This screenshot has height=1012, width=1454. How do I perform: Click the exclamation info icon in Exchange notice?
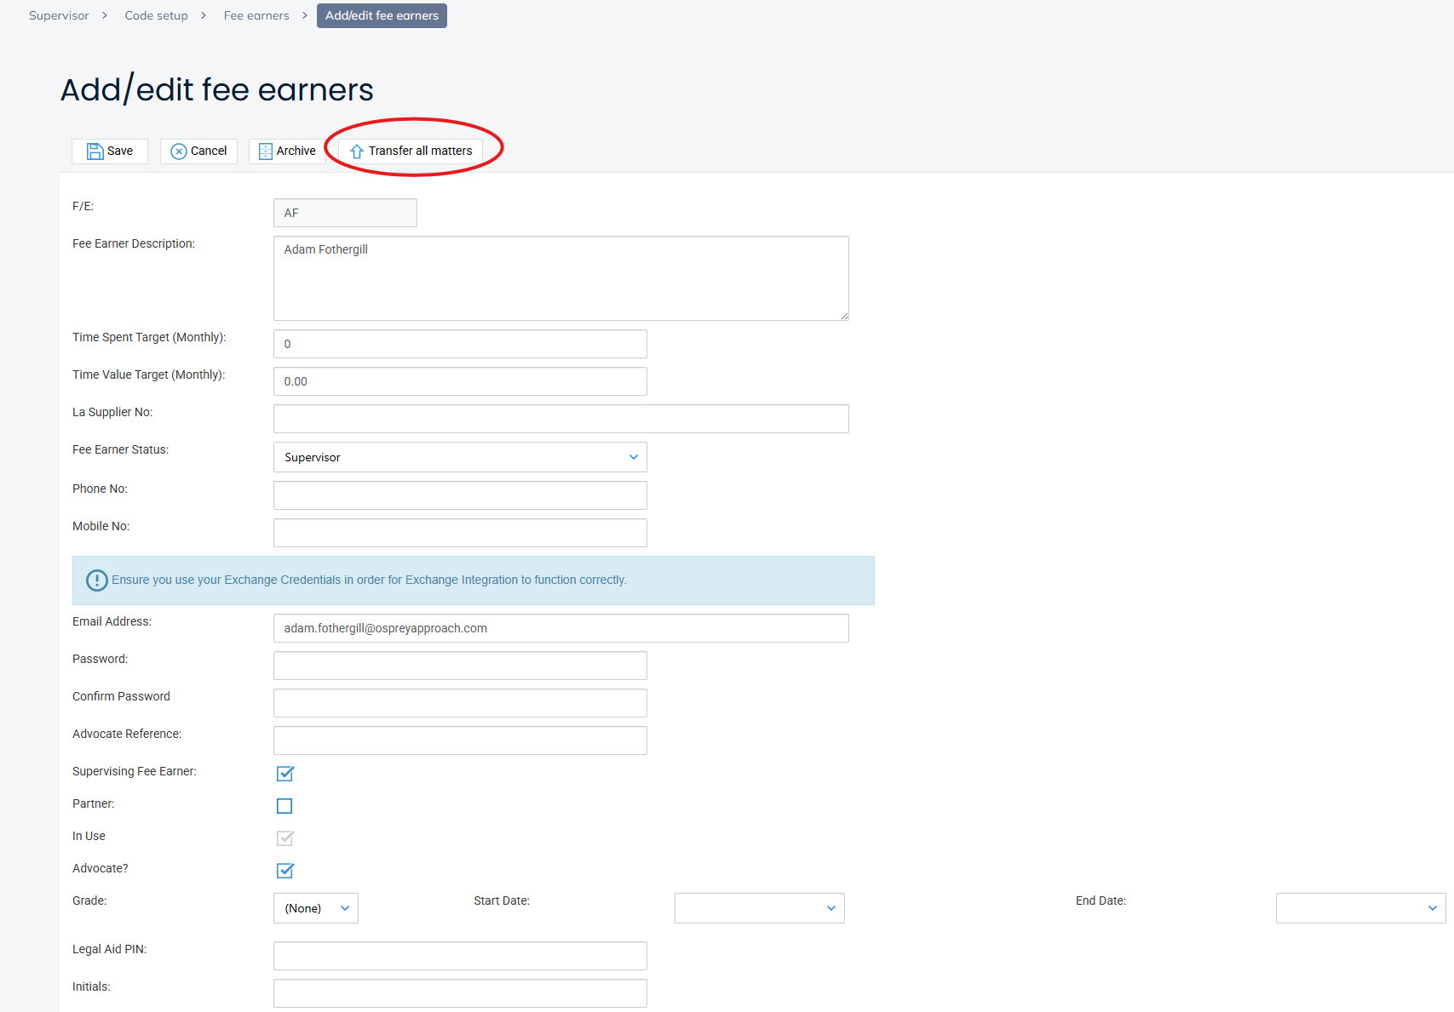click(97, 580)
